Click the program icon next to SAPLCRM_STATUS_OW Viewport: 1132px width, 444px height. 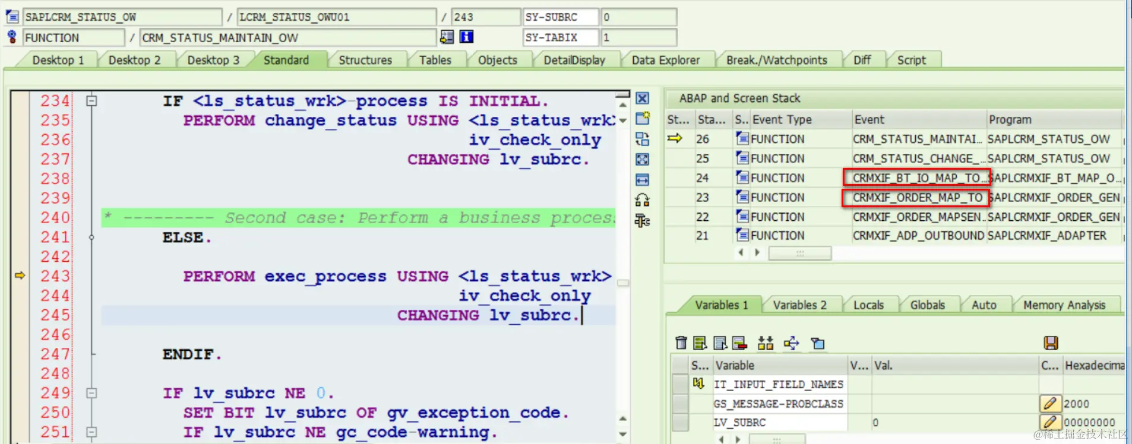(x=12, y=17)
